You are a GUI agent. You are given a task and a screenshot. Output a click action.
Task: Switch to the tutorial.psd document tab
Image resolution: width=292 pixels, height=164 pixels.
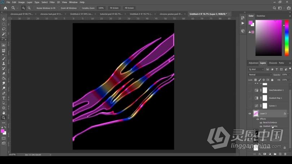coord(109,14)
